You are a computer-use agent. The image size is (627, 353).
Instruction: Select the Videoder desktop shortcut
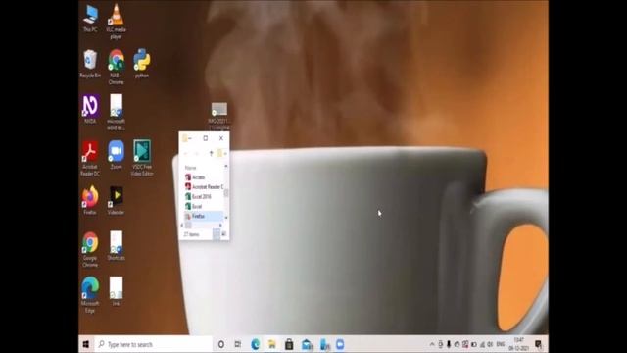(x=116, y=200)
